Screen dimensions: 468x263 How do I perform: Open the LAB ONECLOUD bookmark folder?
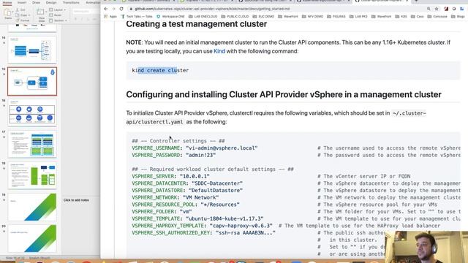click(x=203, y=17)
